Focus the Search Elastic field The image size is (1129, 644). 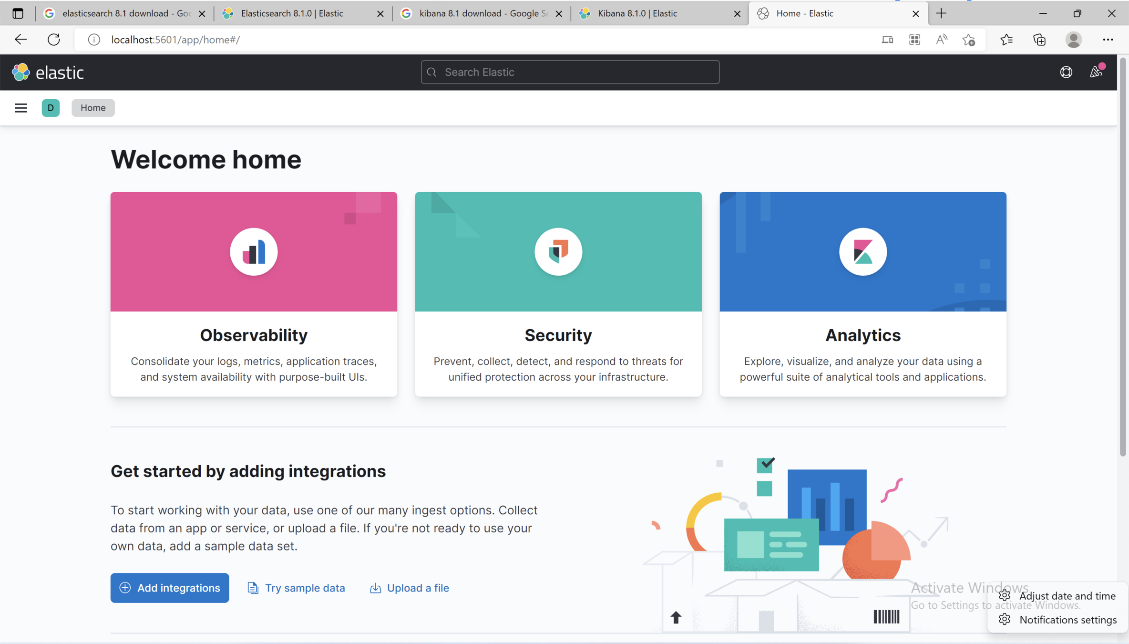[570, 72]
